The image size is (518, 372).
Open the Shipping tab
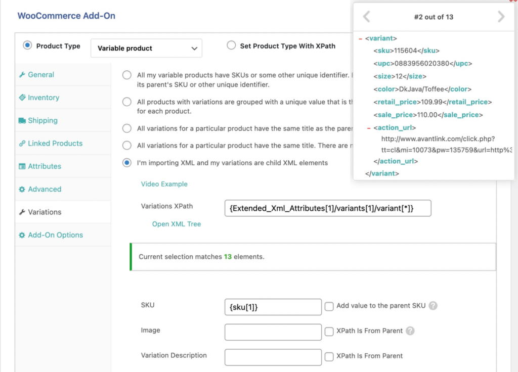63,120
